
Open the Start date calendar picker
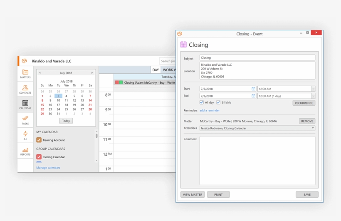click(x=253, y=89)
